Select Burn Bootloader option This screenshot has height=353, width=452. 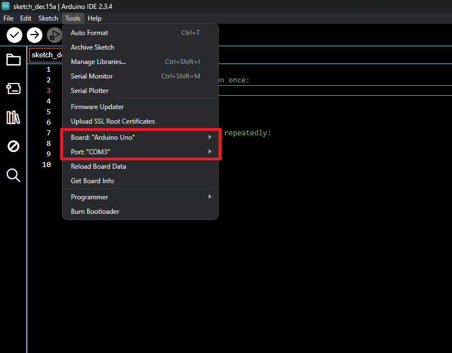click(95, 212)
